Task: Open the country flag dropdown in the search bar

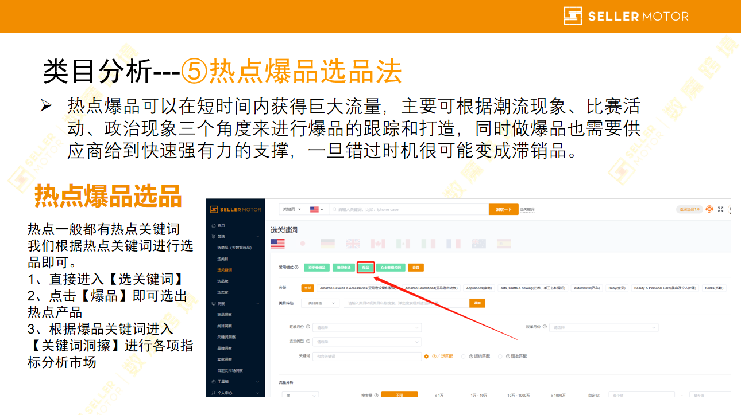Action: [x=317, y=209]
